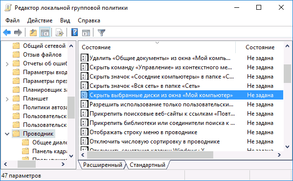Screen dimensions: 293x181
Task: Open help with the question mark icon
Action: (74, 32)
